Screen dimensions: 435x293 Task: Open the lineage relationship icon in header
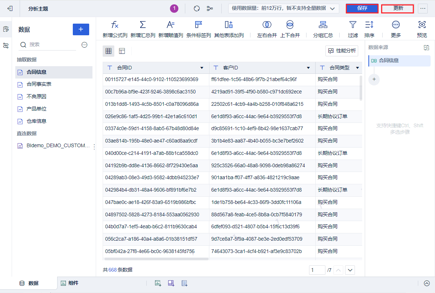pos(210,9)
